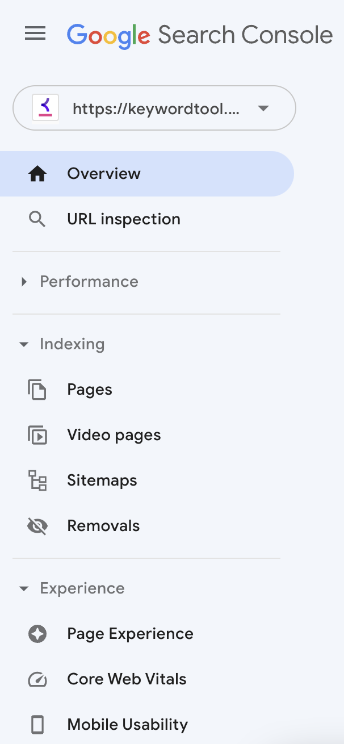This screenshot has height=744, width=344.
Task: Open Removals via the crossed-eye icon
Action: [x=37, y=526]
